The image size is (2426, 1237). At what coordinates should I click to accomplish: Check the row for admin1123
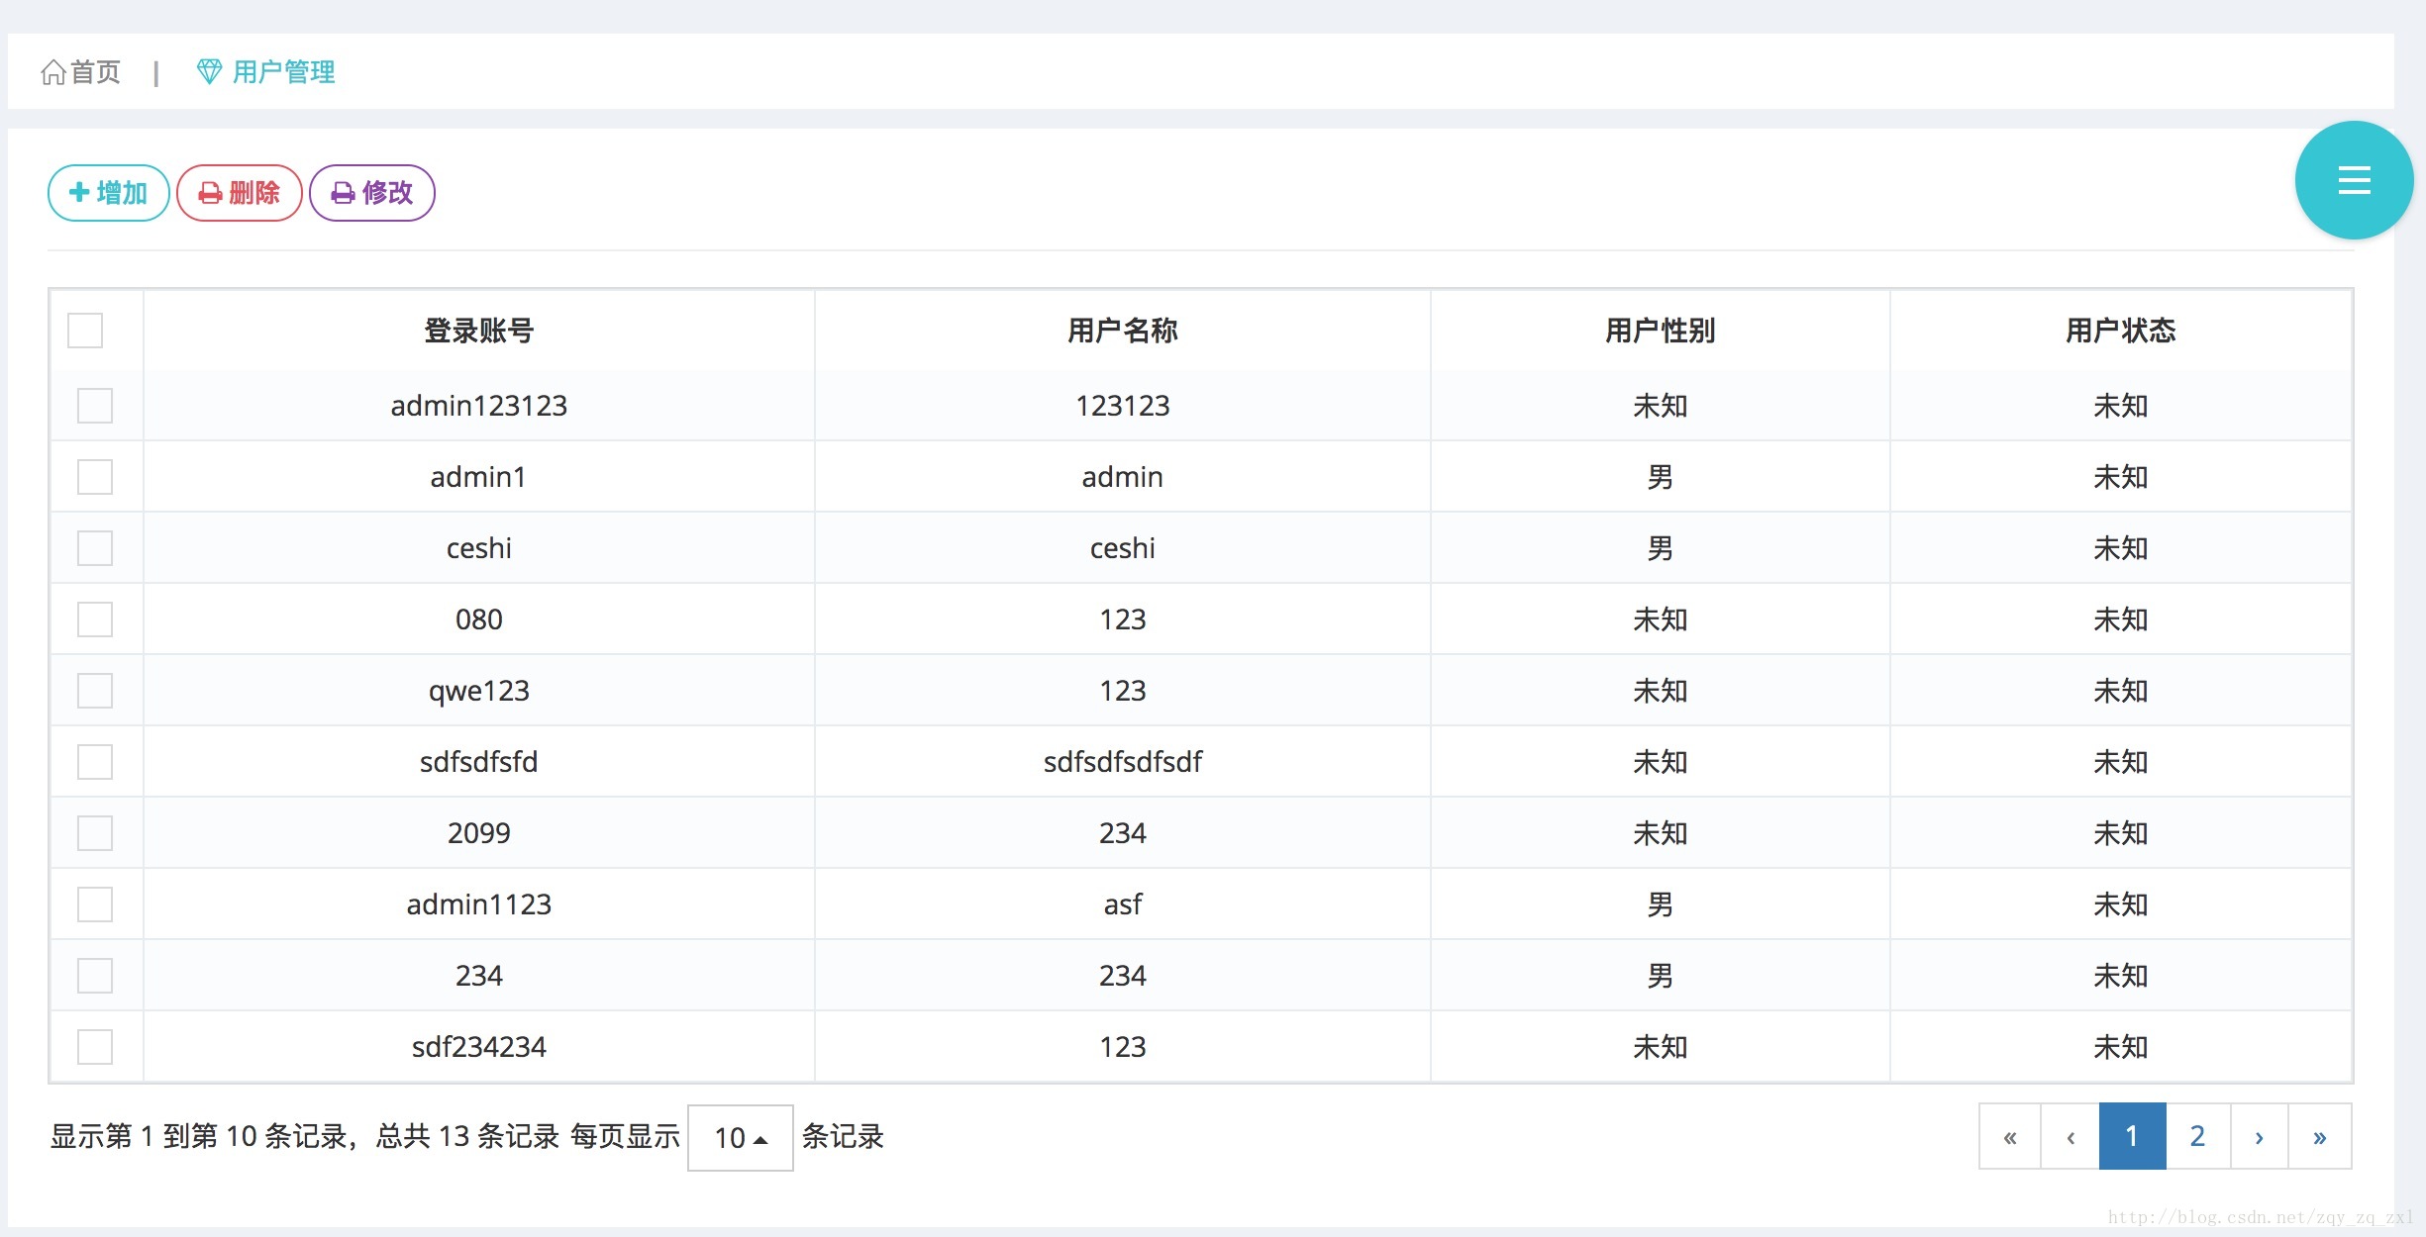[95, 904]
